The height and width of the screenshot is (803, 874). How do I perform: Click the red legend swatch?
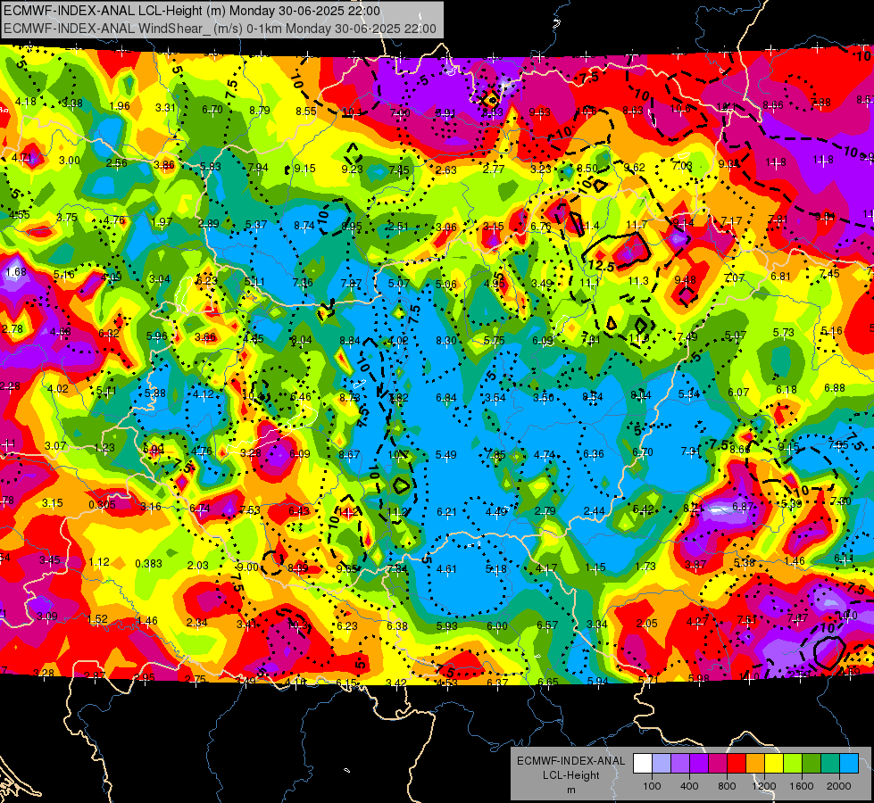click(737, 764)
